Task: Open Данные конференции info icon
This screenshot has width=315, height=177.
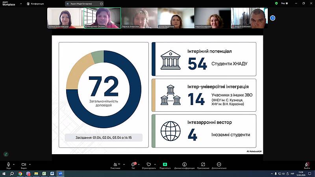Action: coord(184,164)
